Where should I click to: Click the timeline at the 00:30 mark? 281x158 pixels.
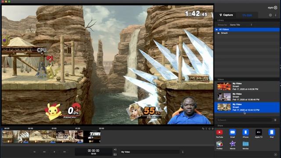pyautogui.click(x=30, y=129)
